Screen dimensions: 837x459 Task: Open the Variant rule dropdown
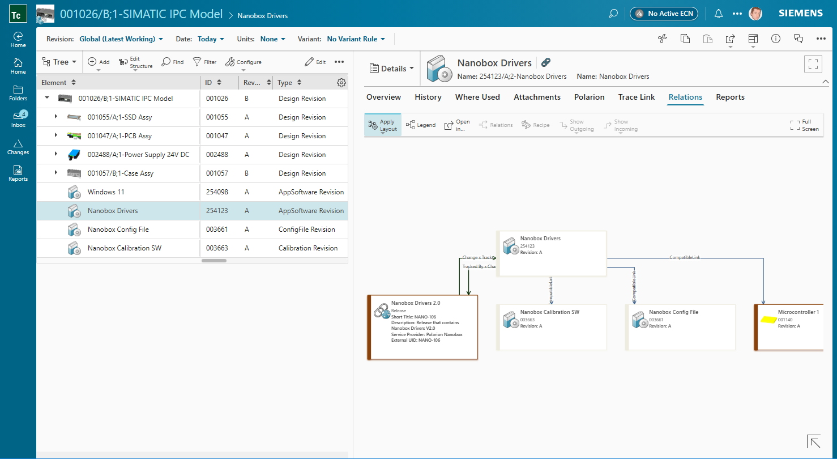356,39
